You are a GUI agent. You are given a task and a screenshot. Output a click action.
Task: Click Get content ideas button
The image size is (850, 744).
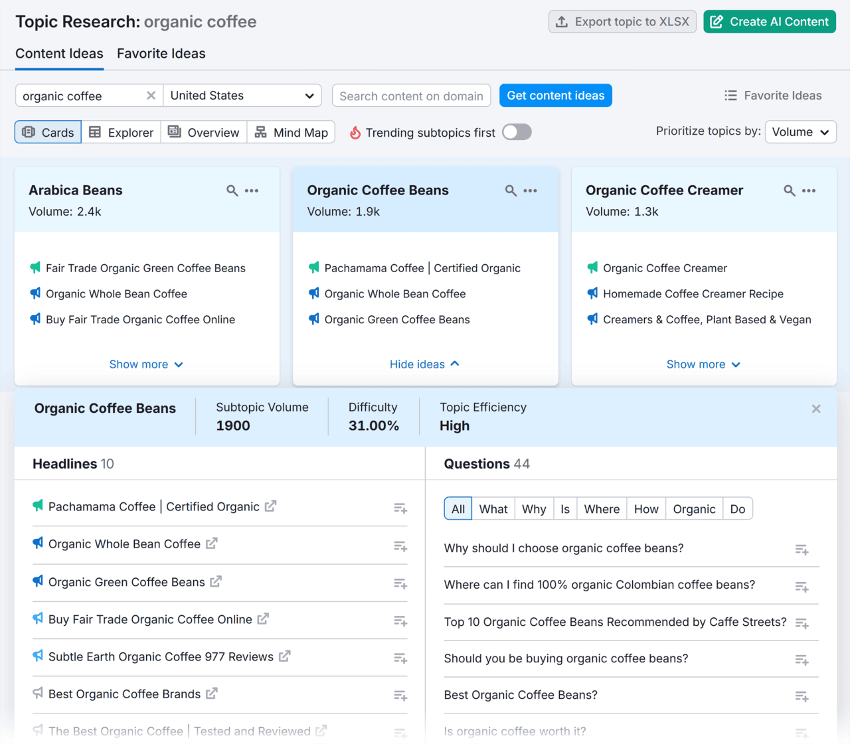(555, 96)
